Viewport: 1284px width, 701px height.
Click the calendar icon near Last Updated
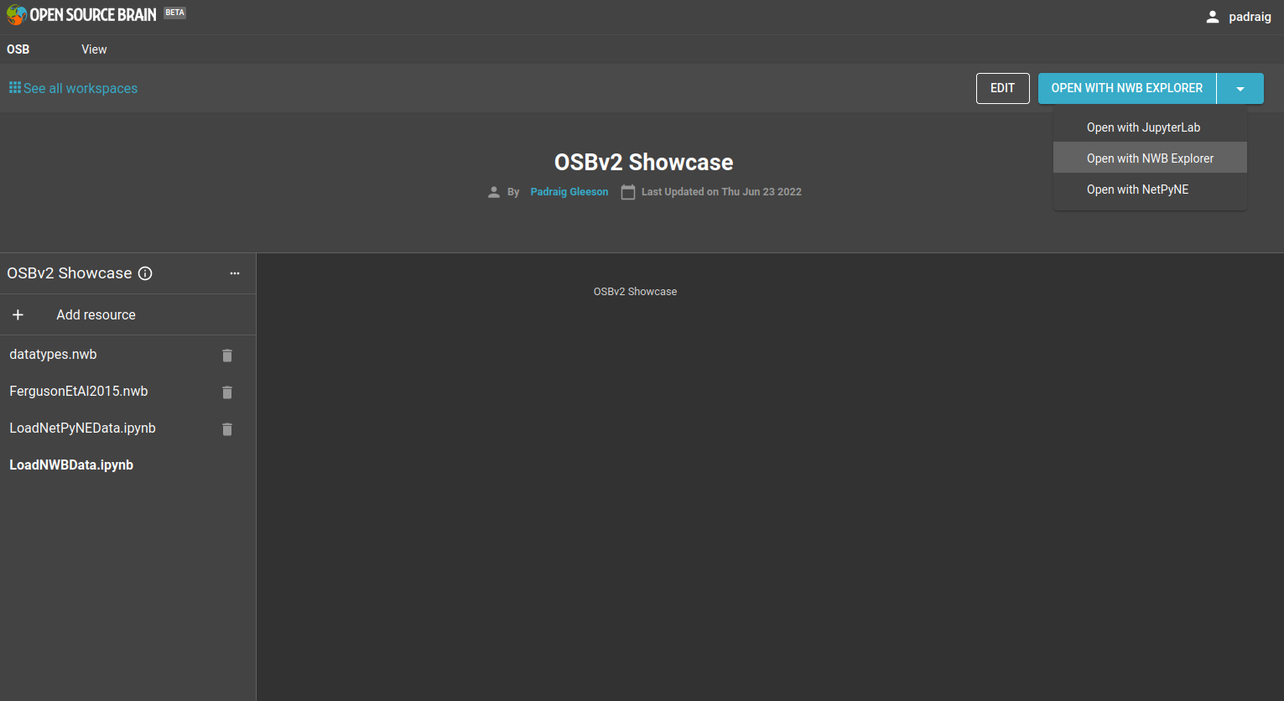tap(627, 192)
